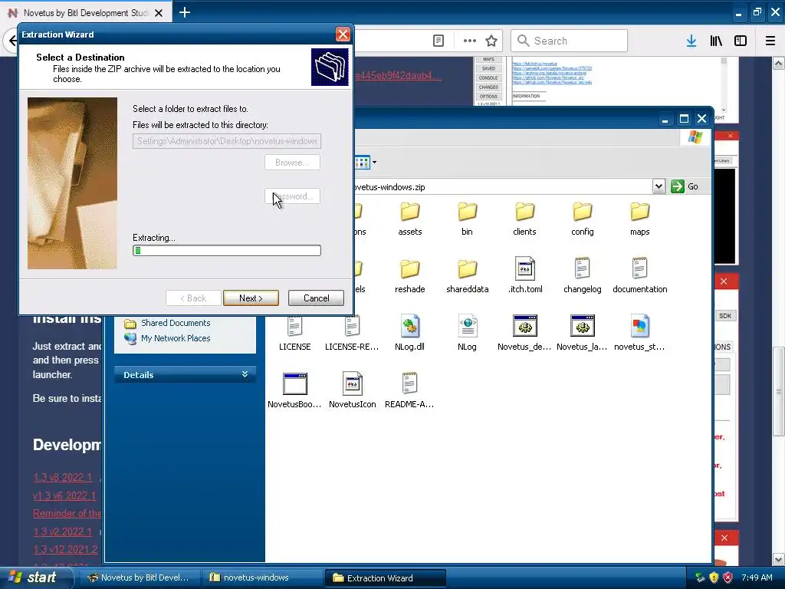Viewport: 785px width, 589px height.
Task: Maximize the novetus-windows Explorer window
Action: coord(684,119)
